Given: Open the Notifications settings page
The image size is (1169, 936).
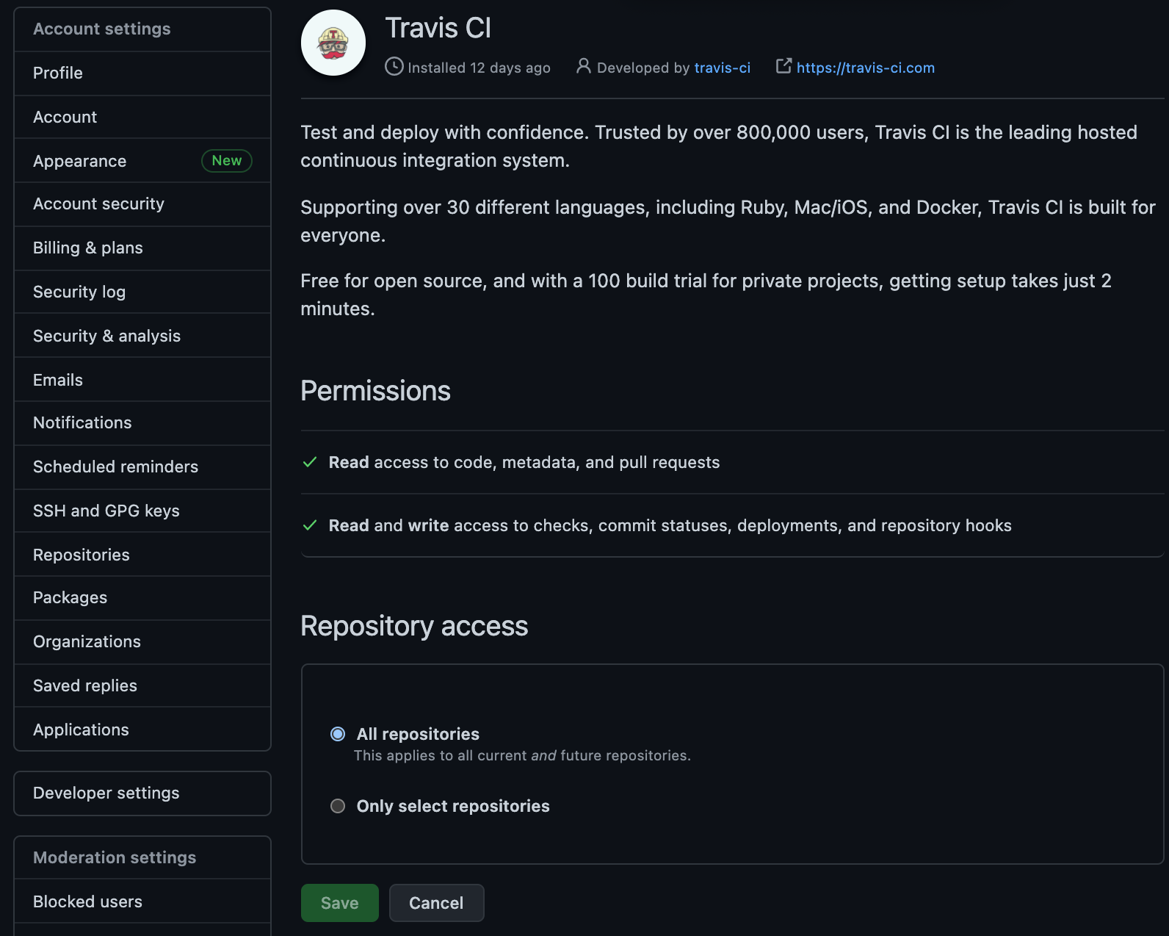Looking at the screenshot, I should (82, 422).
